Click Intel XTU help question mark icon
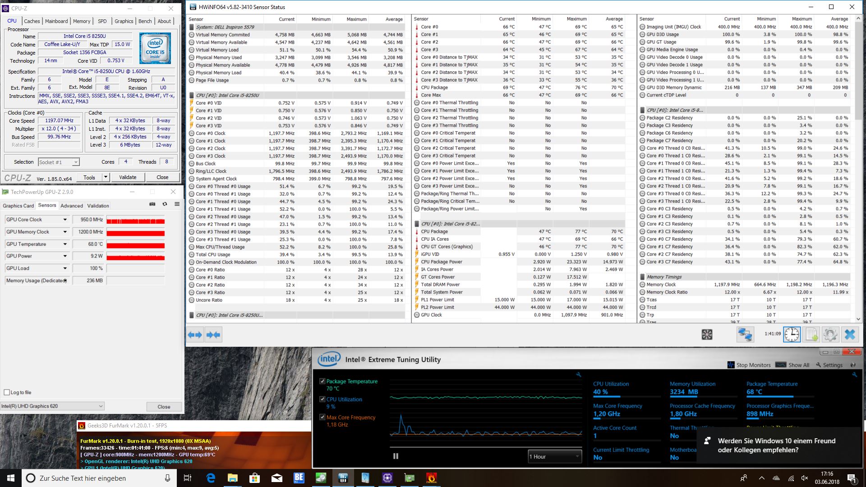The height and width of the screenshot is (487, 866). [x=853, y=365]
